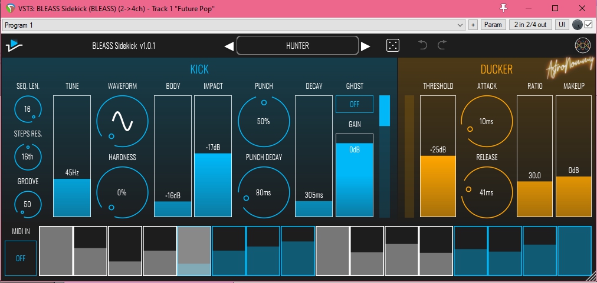Click the ATTACK knob at 10ms
597x283 pixels.
point(487,121)
